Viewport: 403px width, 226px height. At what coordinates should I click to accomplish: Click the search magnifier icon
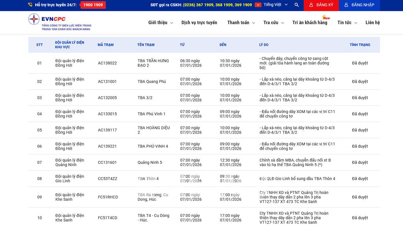click(296, 5)
